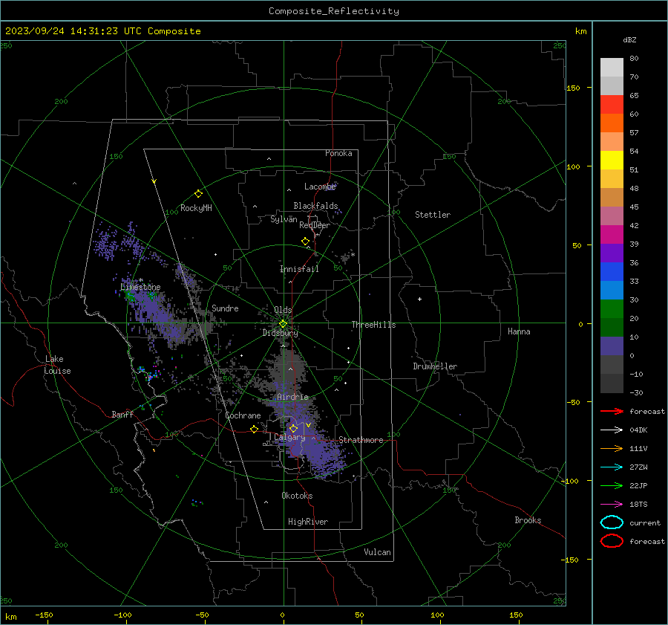The image size is (668, 625).
Task: Click the Okotoks town label
Action: click(297, 496)
